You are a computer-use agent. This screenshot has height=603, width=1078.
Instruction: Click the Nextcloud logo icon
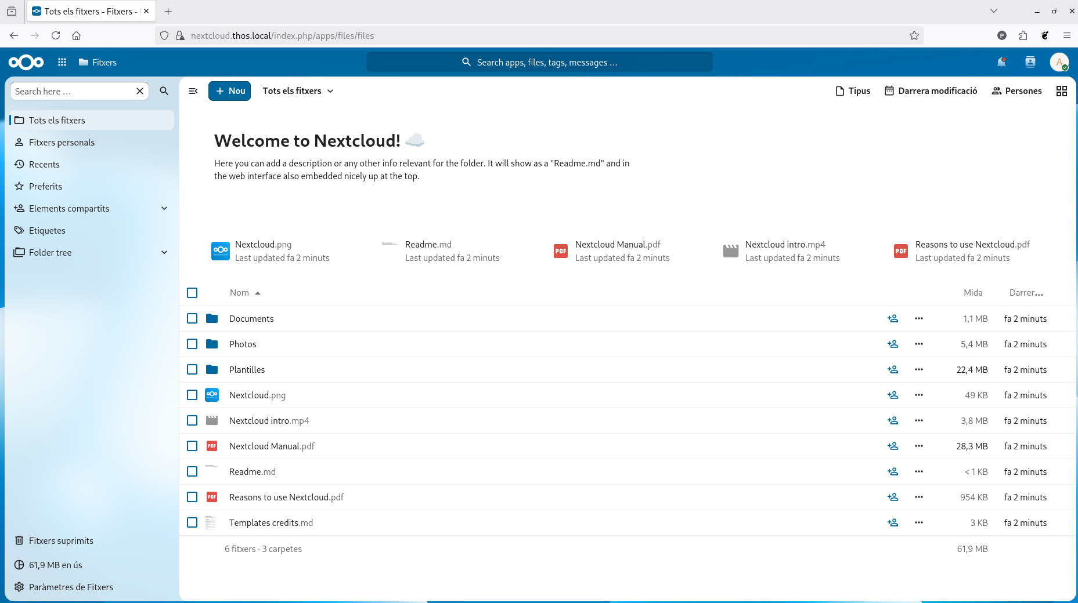[26, 62]
